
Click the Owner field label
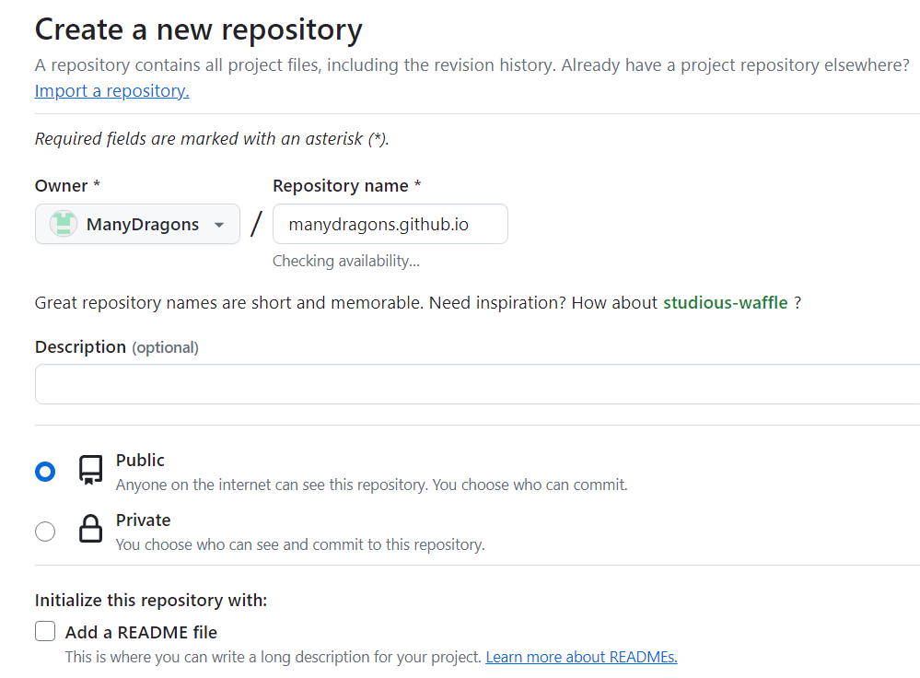tap(61, 185)
